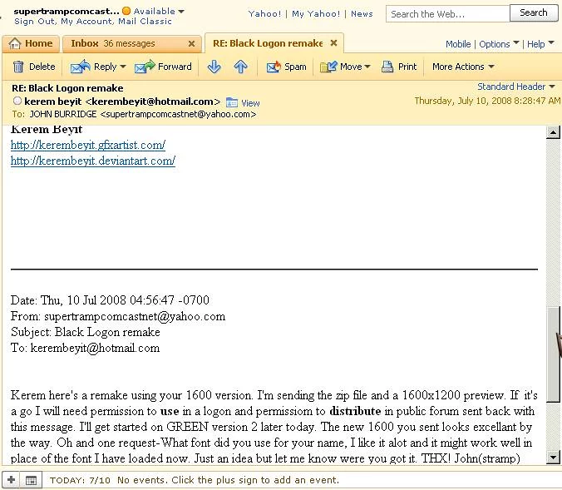The image size is (562, 490).
Task: Open the Move dropdown menu
Action: pyautogui.click(x=367, y=67)
